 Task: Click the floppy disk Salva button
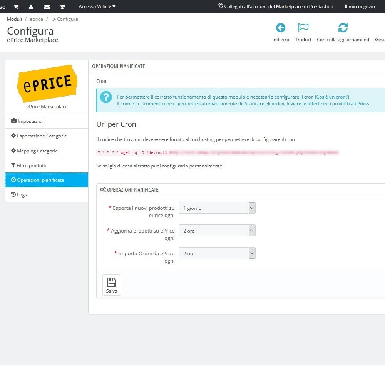[x=112, y=285]
